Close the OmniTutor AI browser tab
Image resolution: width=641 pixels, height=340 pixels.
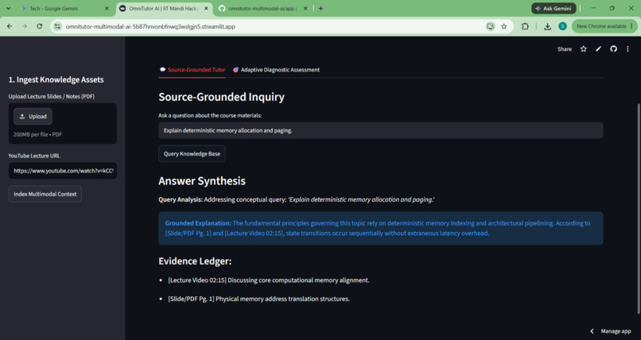206,8
